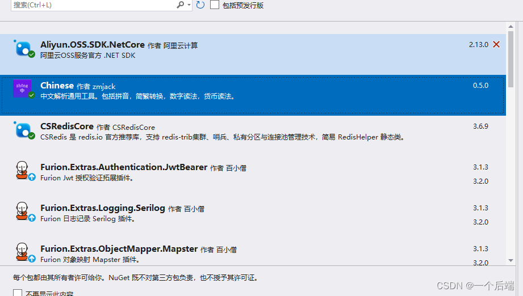The height and width of the screenshot is (296, 523).
Task: Select the CSRedisCore package title
Action: pos(66,126)
